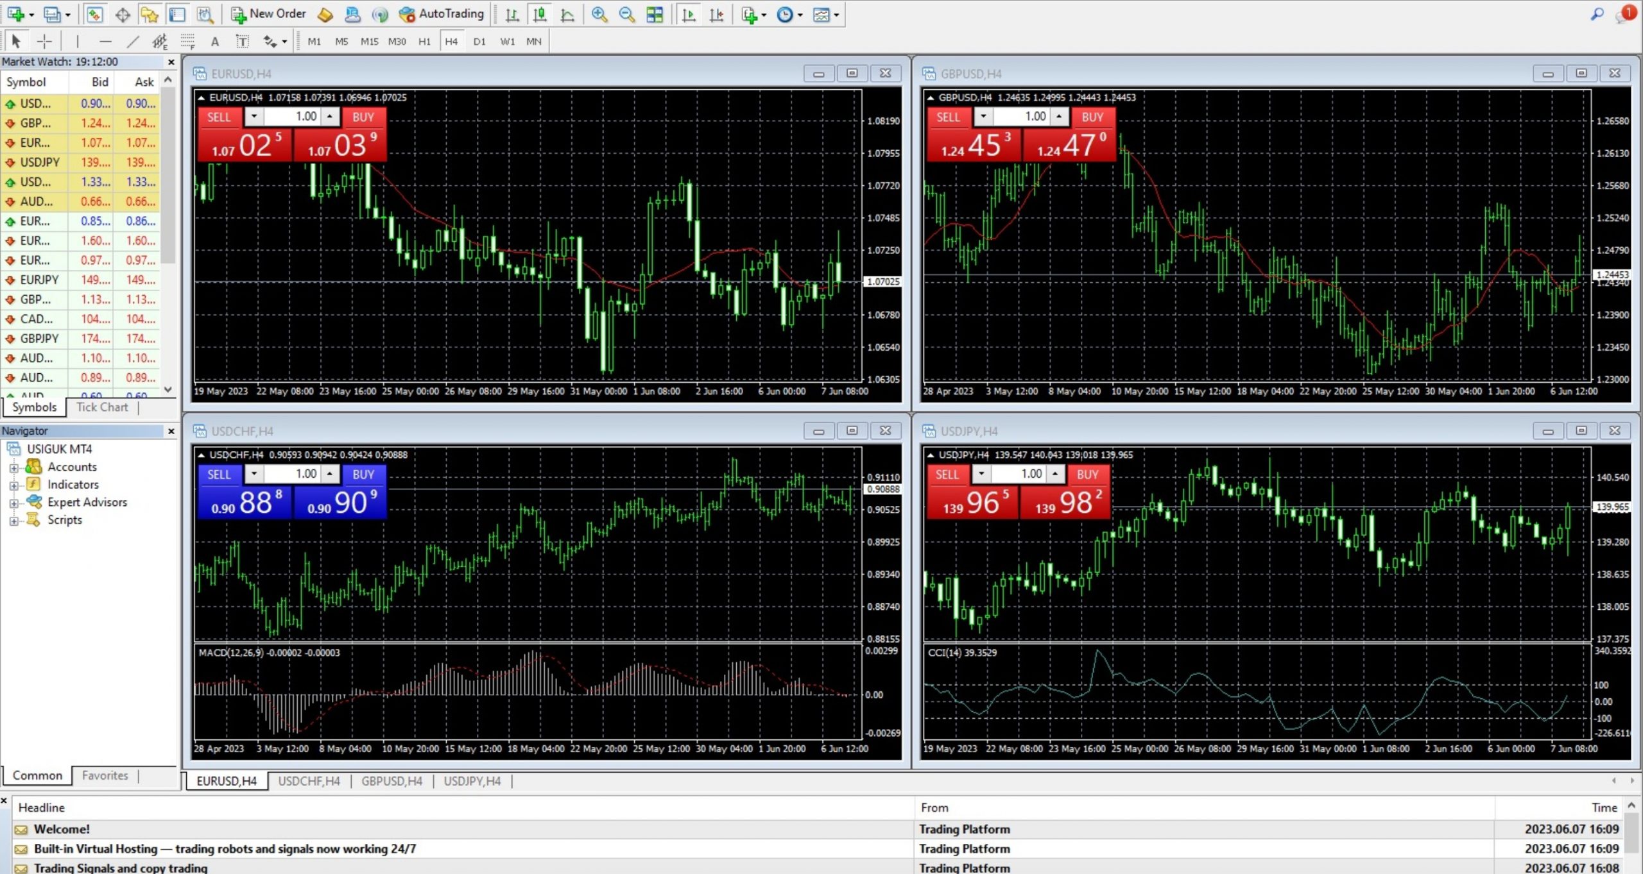
Task: Toggle the Market Watch panel icon
Action: click(94, 14)
